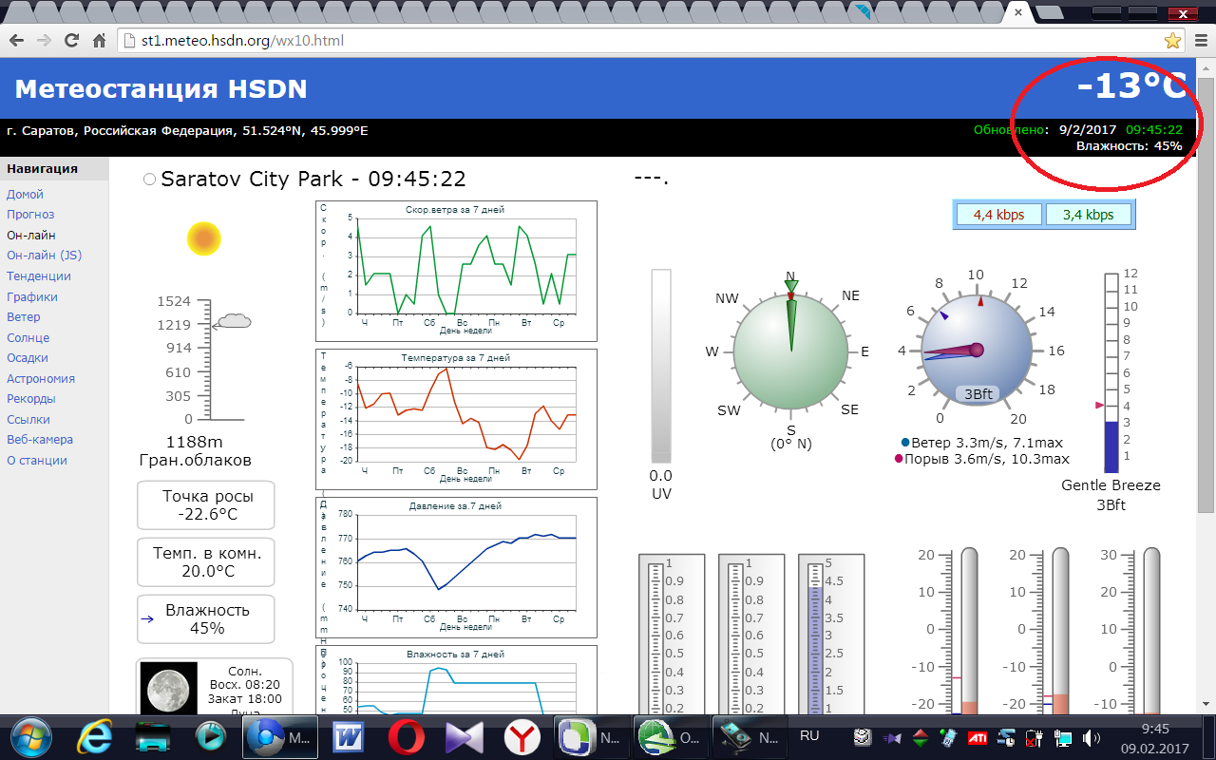The height and width of the screenshot is (760, 1216).
Task: Click the 4,4 kbps button
Action: [x=998, y=215]
